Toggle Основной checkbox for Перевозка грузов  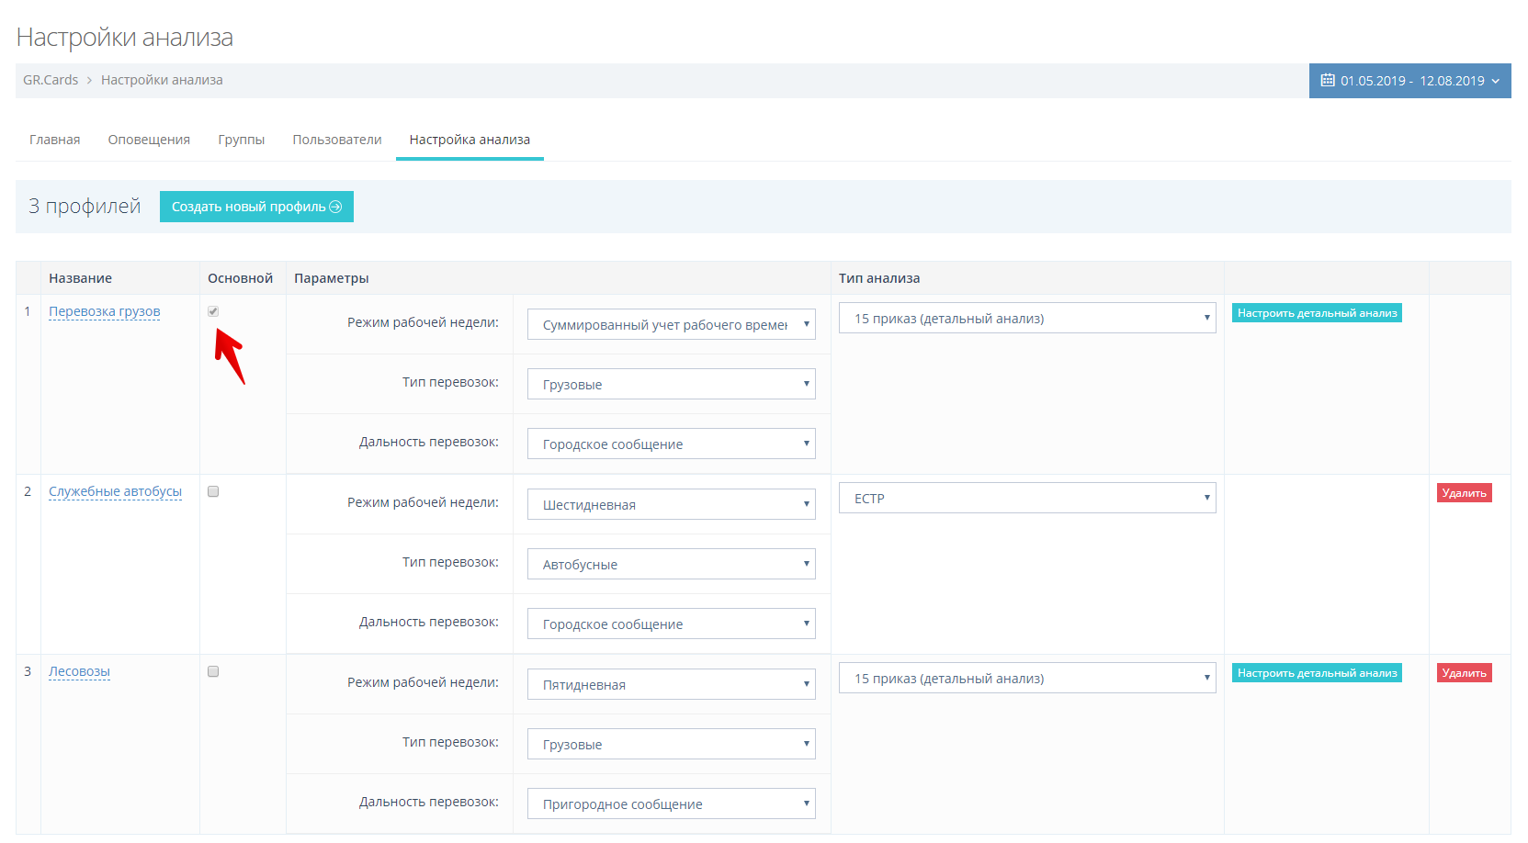(213, 311)
